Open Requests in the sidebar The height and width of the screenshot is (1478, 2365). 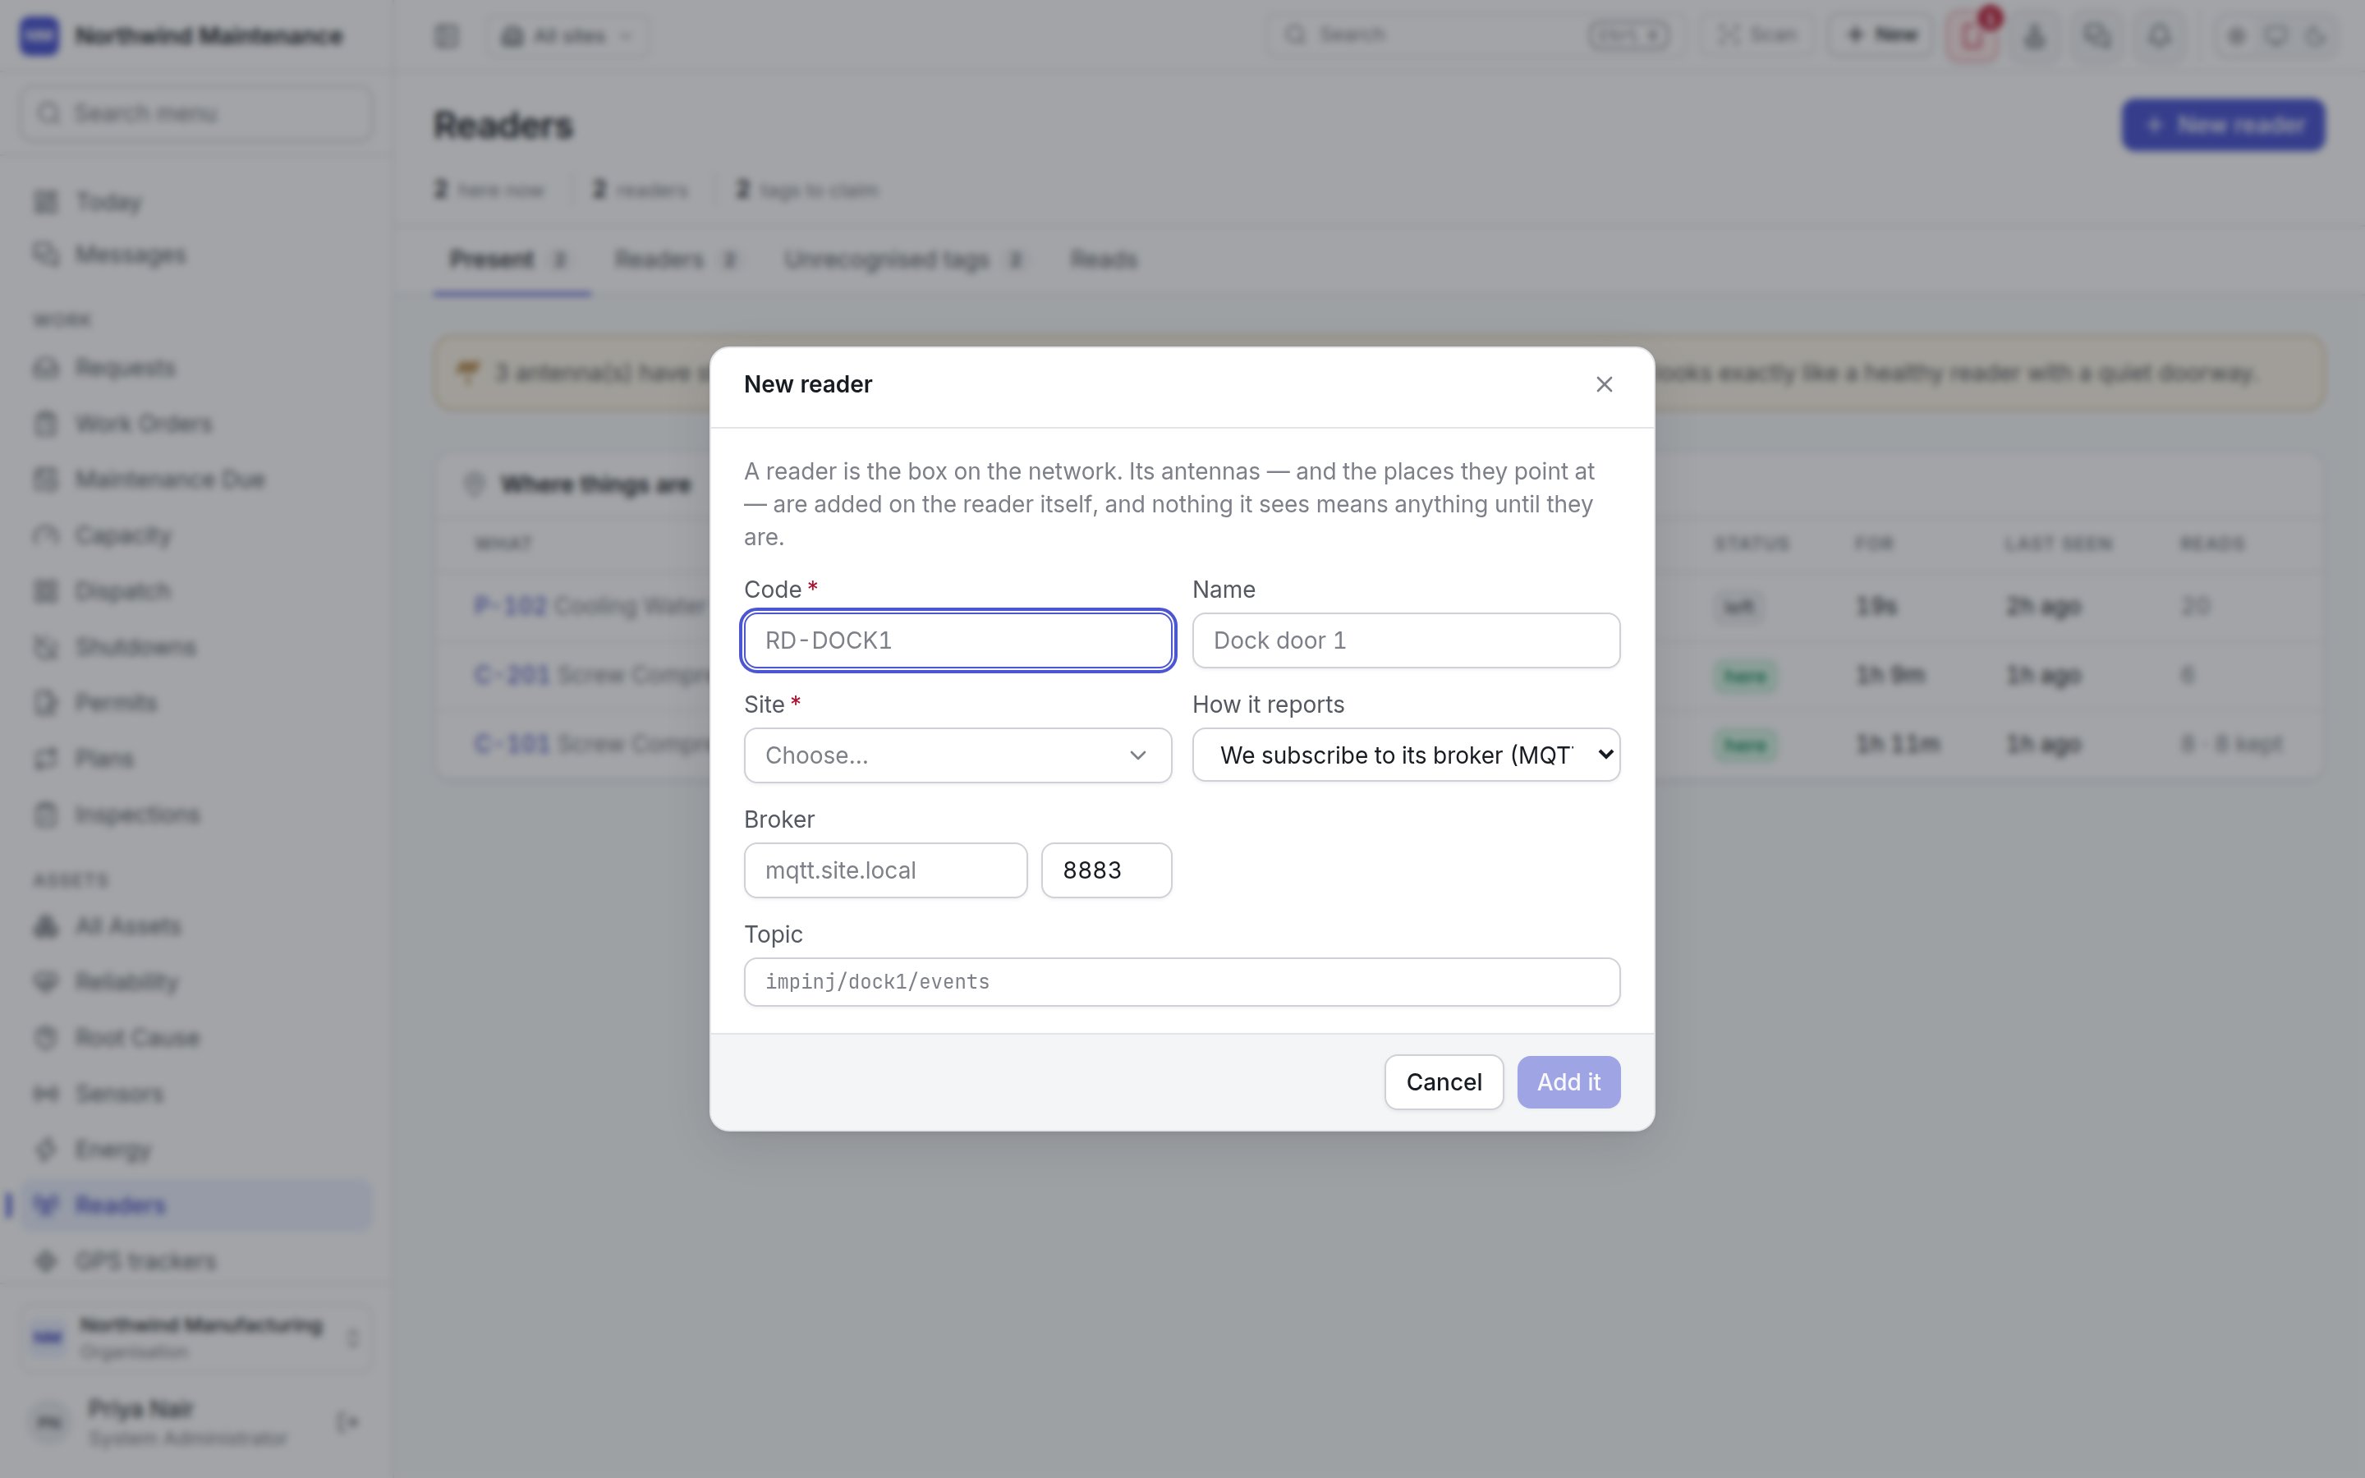point(195,369)
